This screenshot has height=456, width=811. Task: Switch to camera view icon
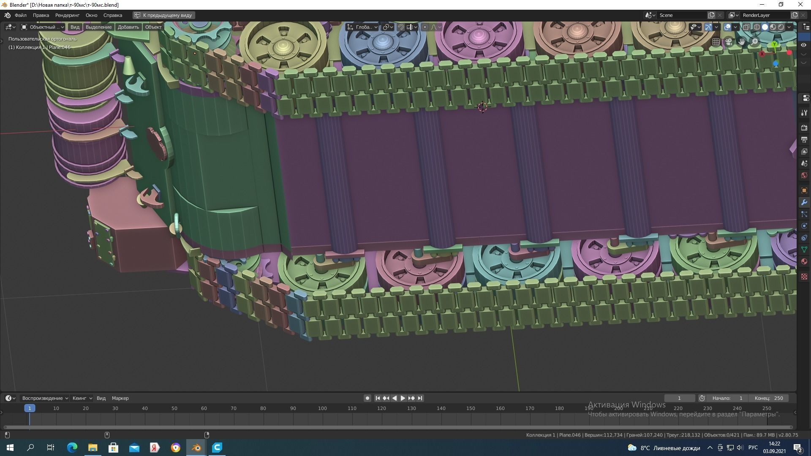tap(729, 41)
